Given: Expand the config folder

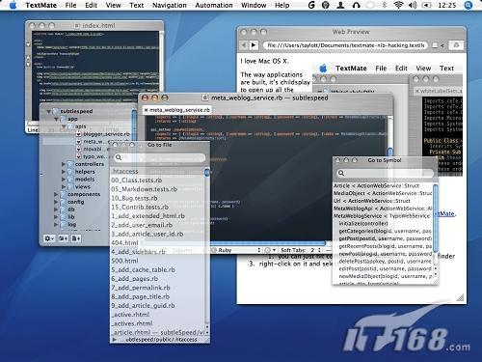Looking at the screenshot, I should click(56, 202).
